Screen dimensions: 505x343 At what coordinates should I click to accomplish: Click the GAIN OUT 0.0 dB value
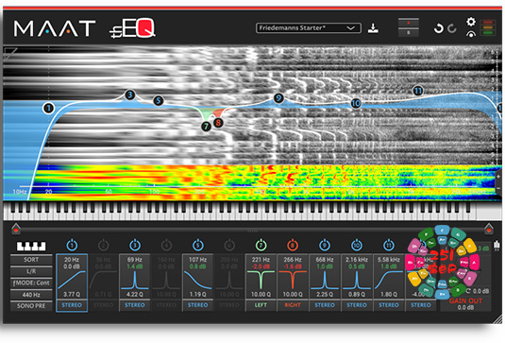[x=465, y=307]
